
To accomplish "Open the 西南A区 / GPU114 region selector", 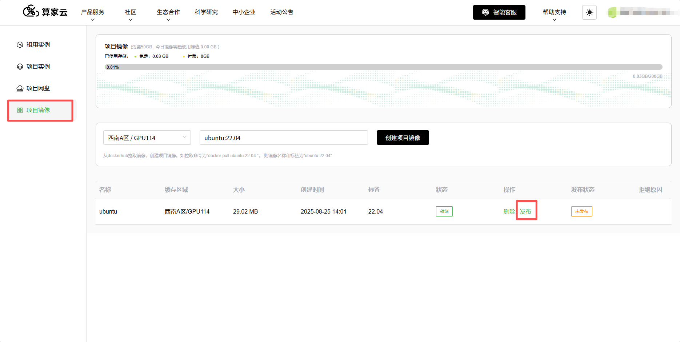I will click(147, 138).
